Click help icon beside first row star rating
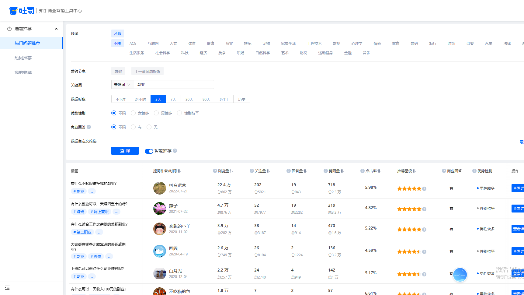The height and width of the screenshot is (295, 524). pos(424,189)
